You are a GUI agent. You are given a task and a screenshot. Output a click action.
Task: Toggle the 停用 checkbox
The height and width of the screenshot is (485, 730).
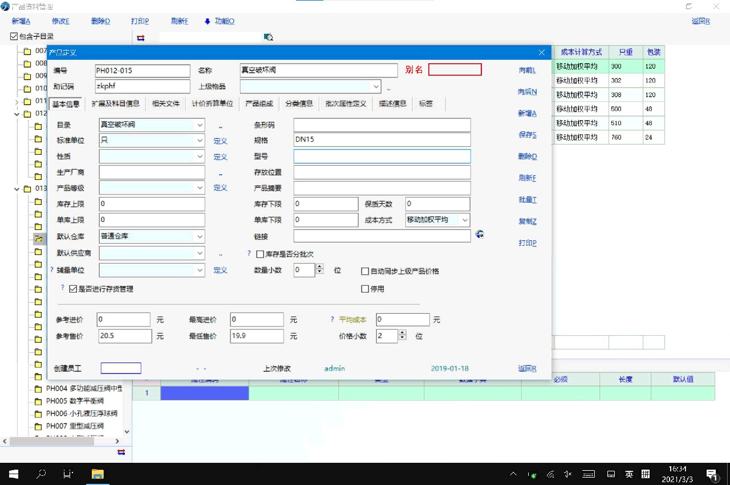point(366,289)
